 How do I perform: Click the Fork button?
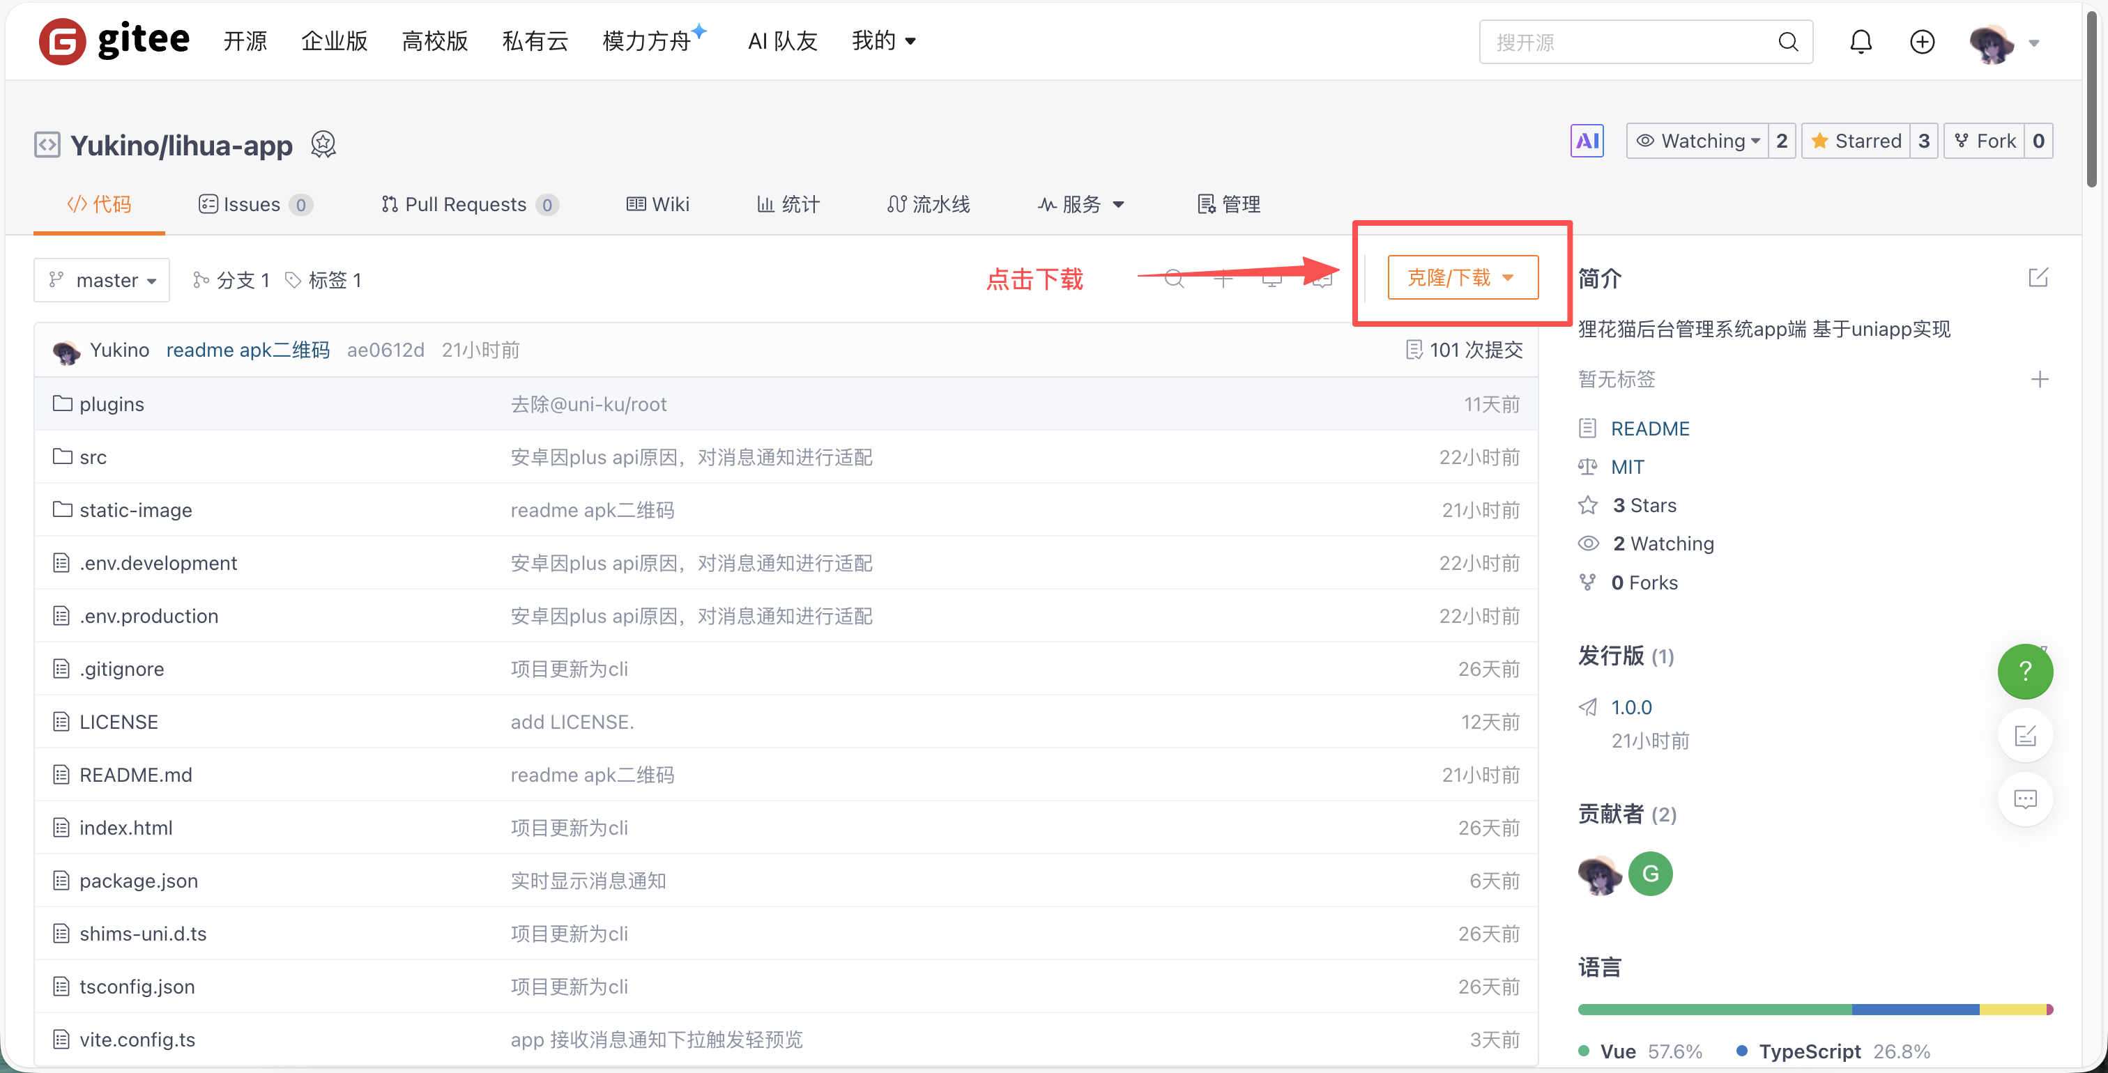tap(1985, 141)
